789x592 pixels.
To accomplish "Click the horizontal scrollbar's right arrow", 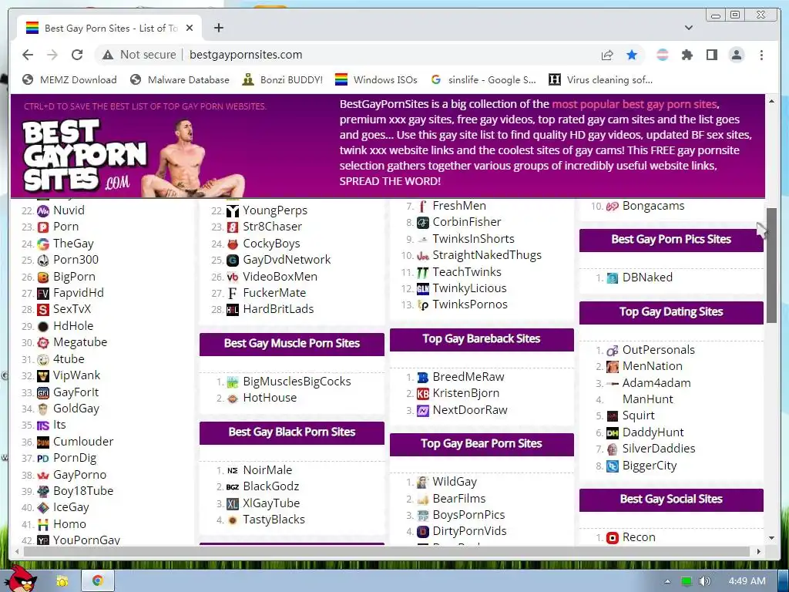I will (759, 552).
